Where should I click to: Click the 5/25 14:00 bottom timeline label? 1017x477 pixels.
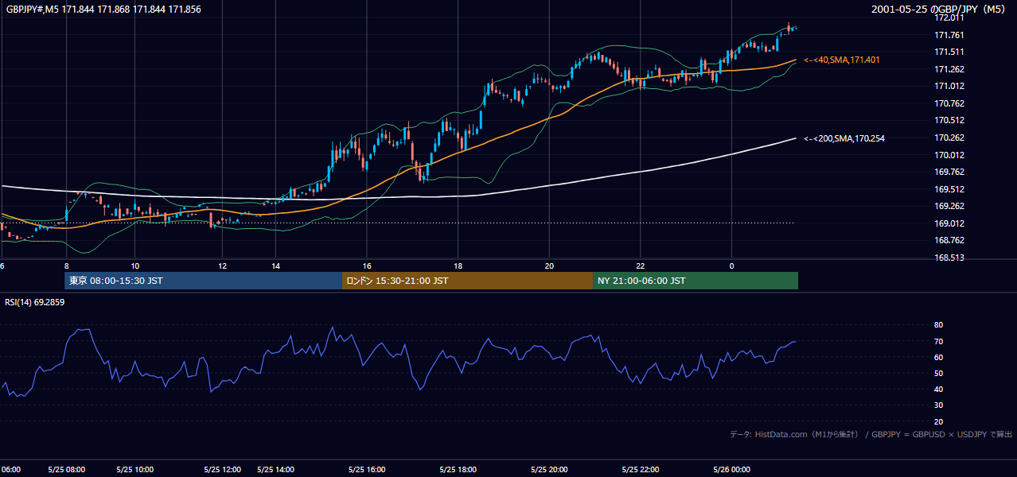point(276,469)
